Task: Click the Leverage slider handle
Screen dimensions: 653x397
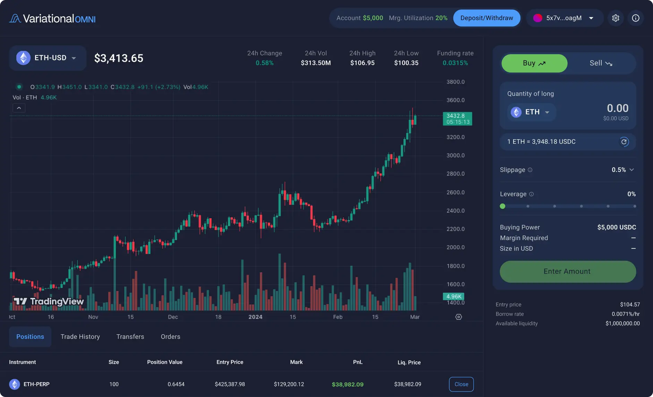Action: 502,206
